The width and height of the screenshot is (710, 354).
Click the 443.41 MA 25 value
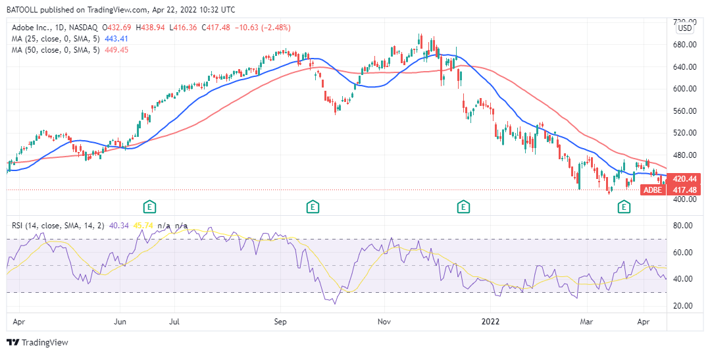[x=116, y=39]
